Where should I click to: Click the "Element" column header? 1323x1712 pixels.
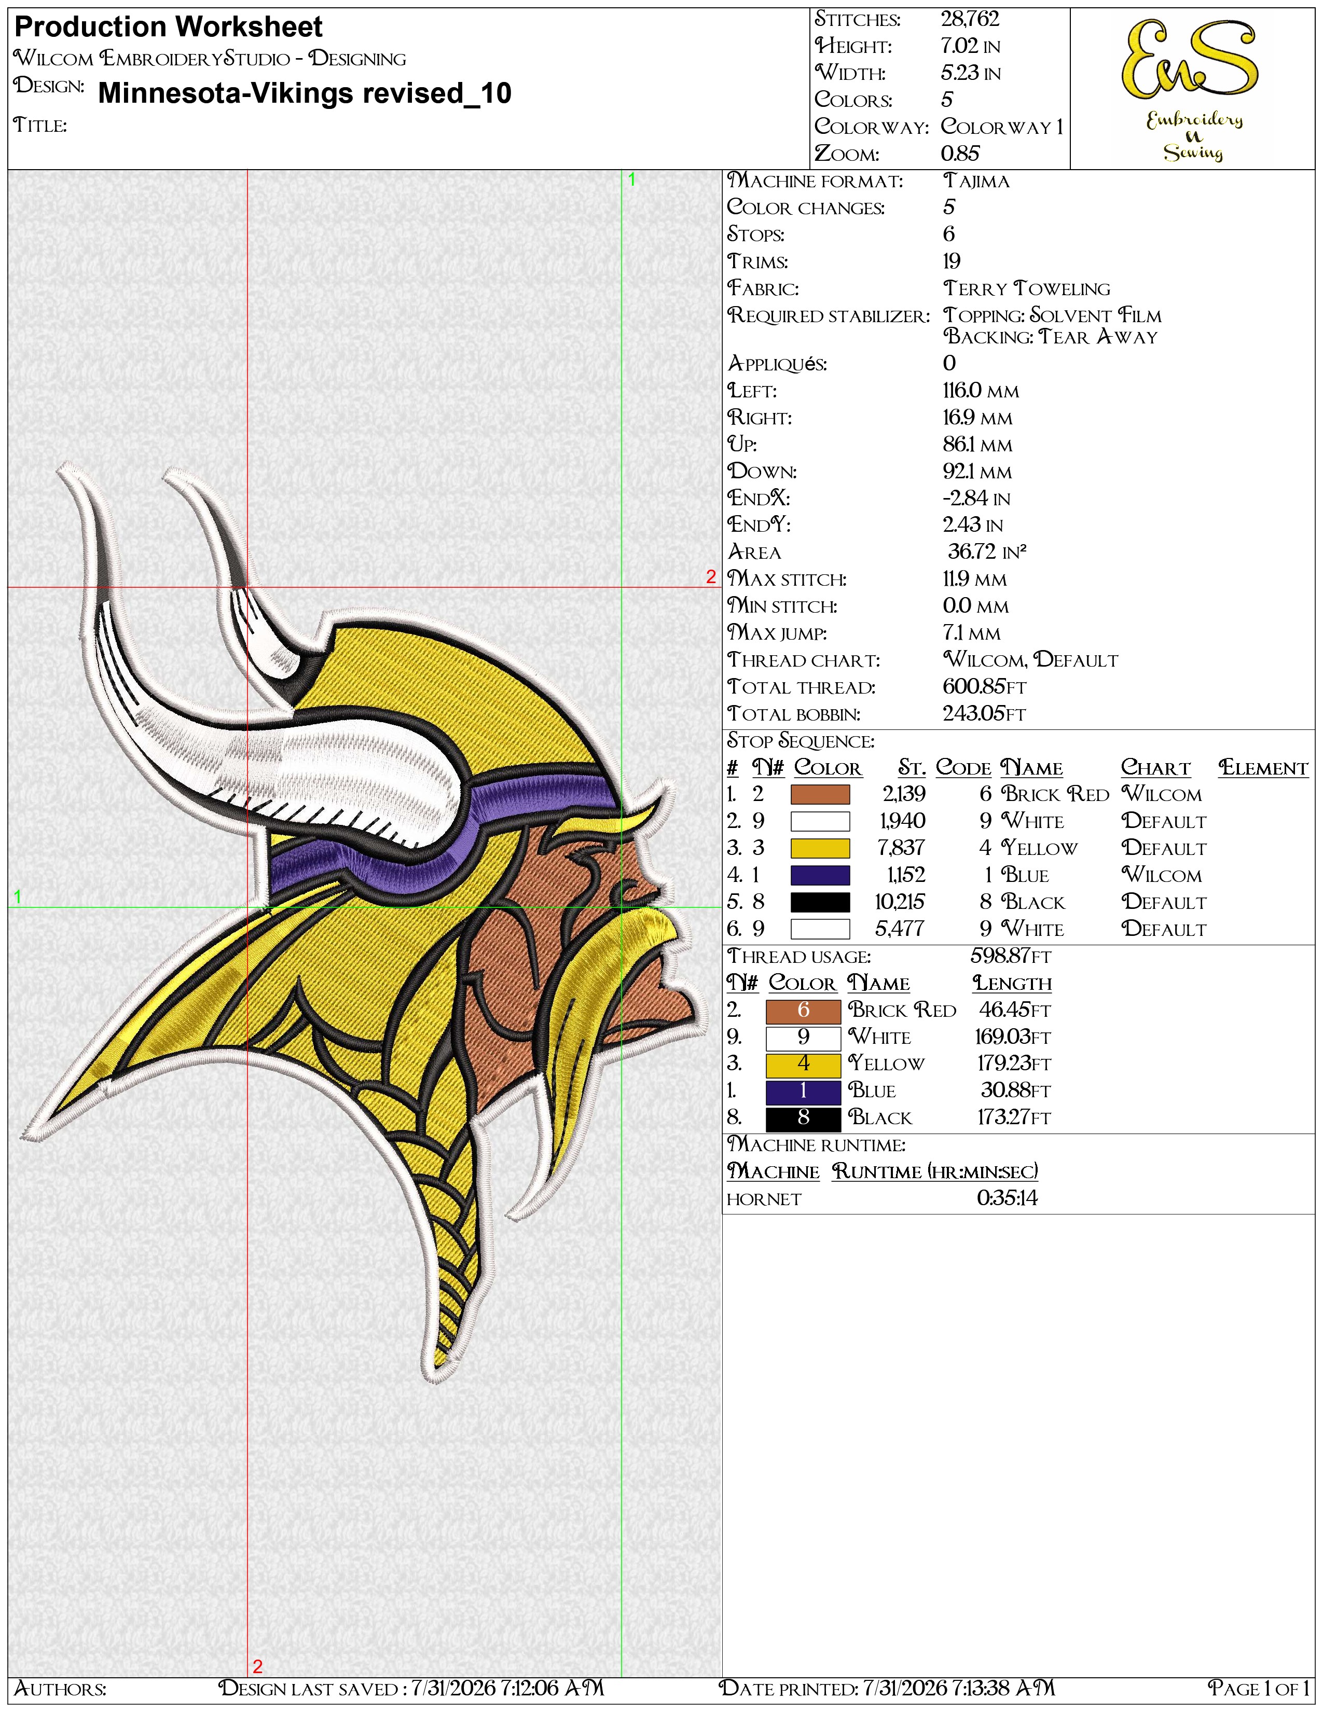click(1263, 768)
